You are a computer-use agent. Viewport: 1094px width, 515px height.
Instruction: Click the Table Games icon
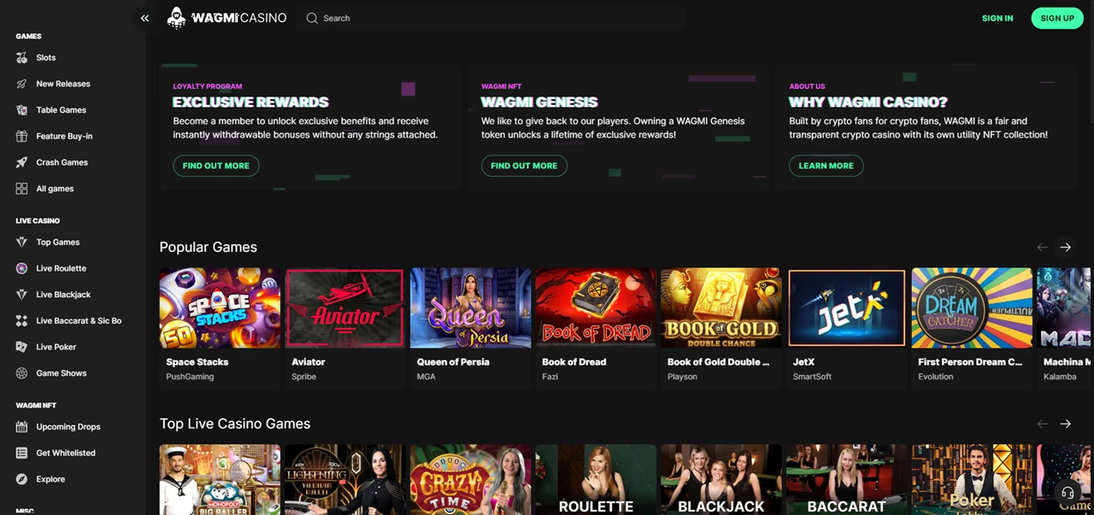pos(21,110)
